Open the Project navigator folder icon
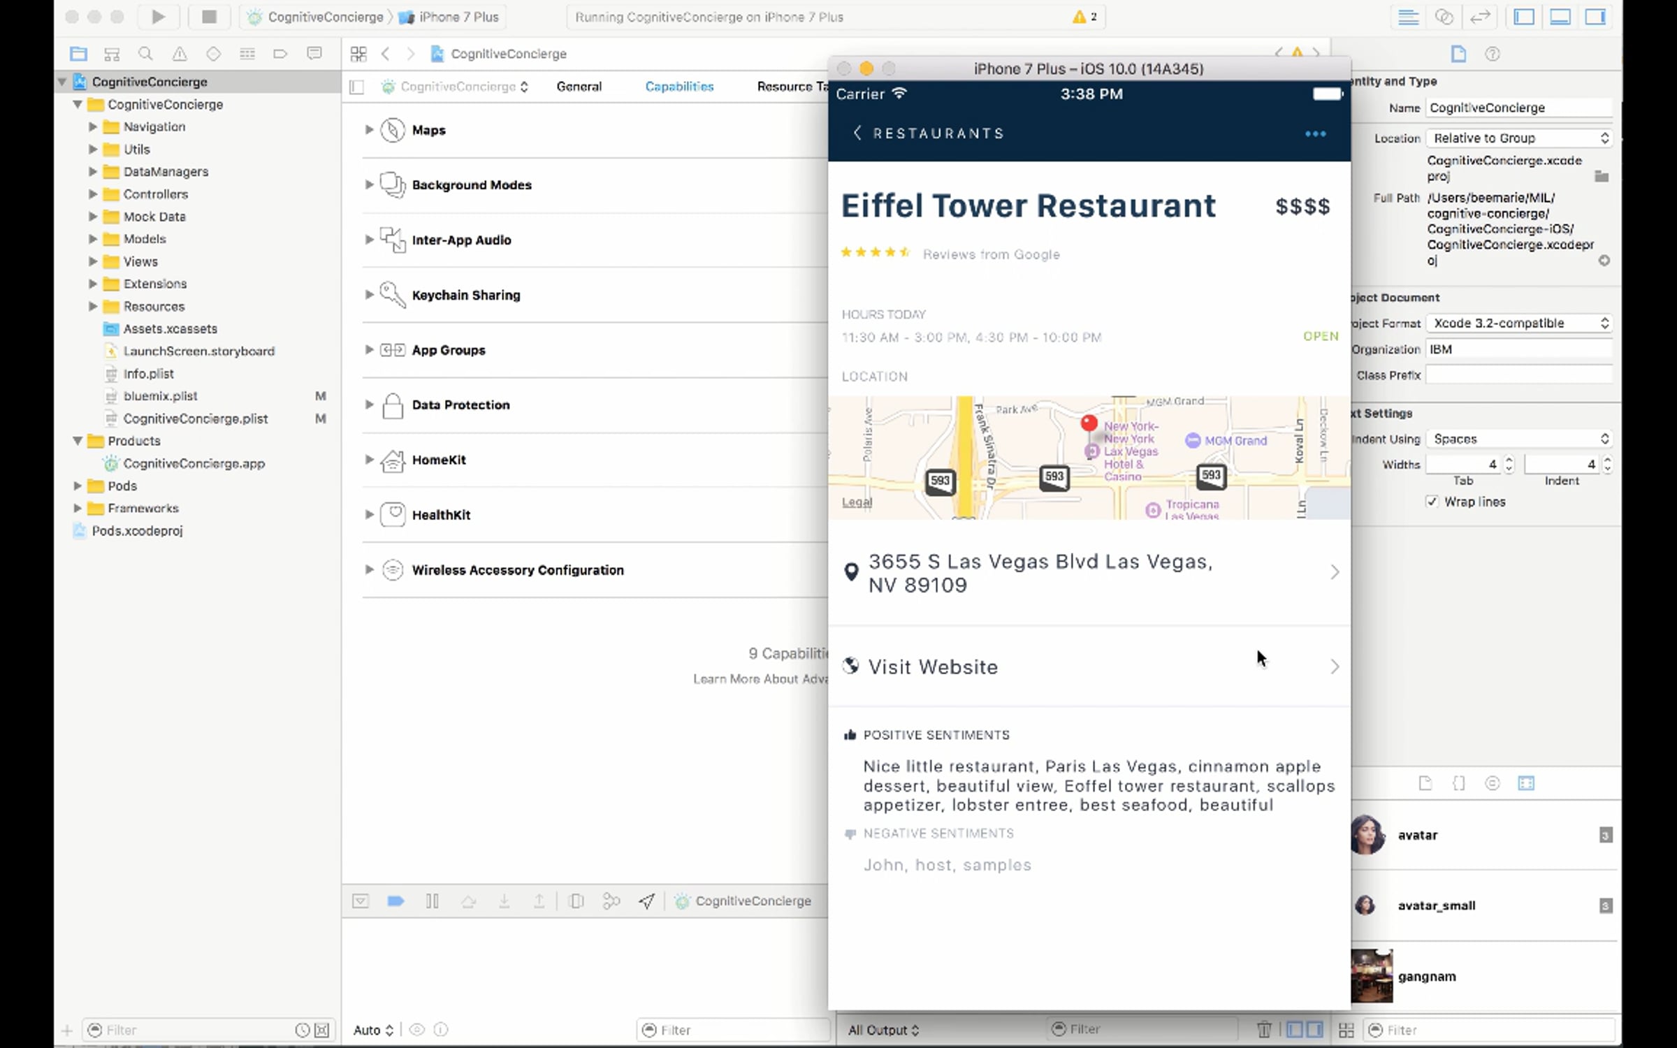The image size is (1677, 1048). pos(78,54)
